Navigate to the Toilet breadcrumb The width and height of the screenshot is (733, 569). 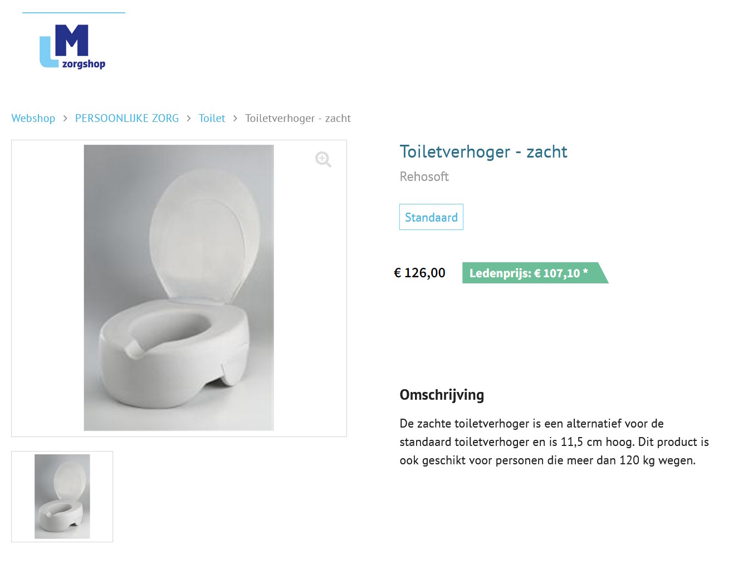[x=212, y=118]
